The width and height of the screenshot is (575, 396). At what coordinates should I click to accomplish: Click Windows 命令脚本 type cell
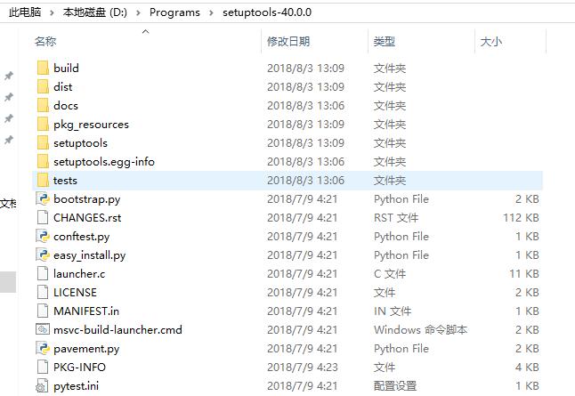420,330
